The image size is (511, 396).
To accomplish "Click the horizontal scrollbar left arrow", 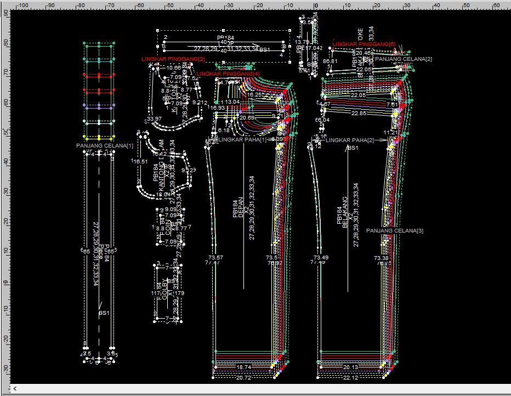I will (x=15, y=389).
